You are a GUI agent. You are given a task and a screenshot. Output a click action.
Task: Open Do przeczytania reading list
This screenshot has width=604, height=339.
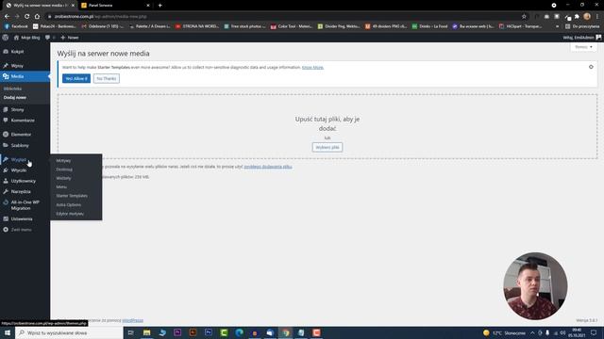click(582, 26)
